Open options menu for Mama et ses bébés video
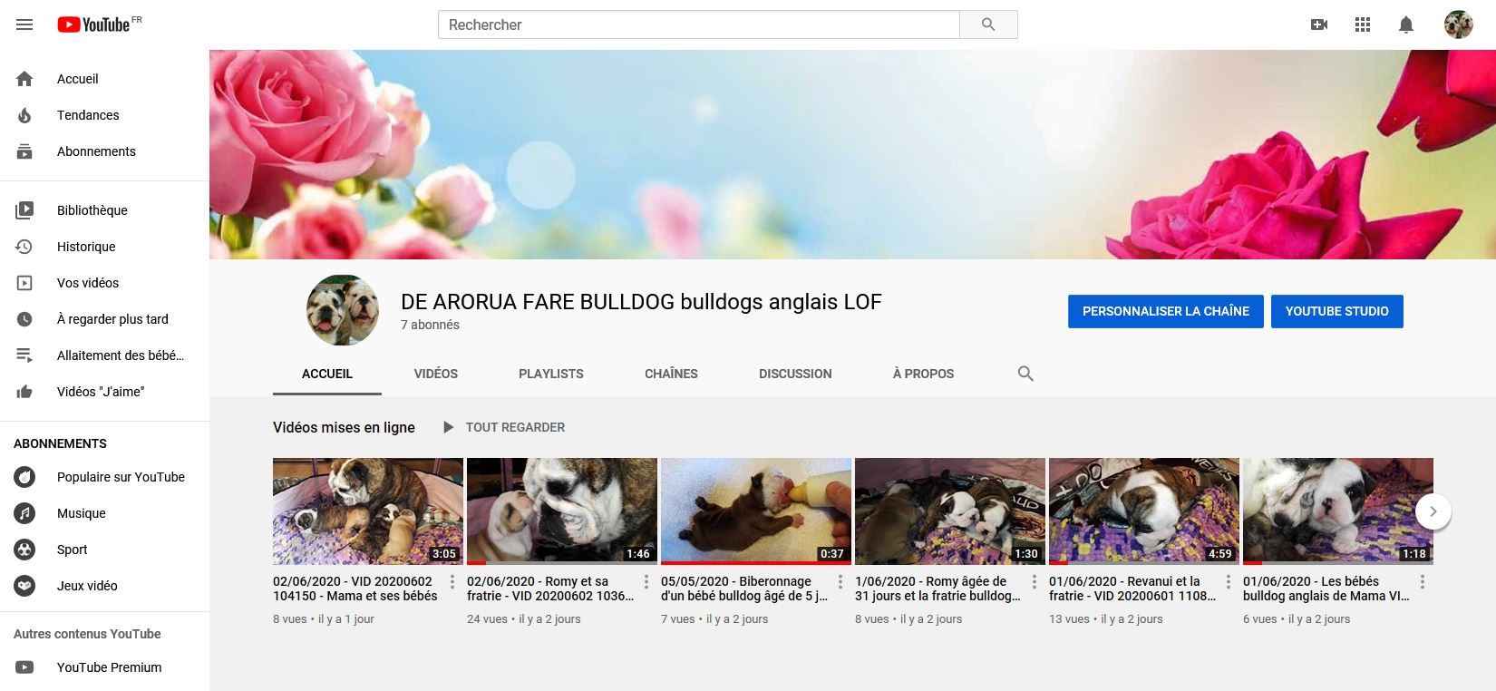 (452, 582)
